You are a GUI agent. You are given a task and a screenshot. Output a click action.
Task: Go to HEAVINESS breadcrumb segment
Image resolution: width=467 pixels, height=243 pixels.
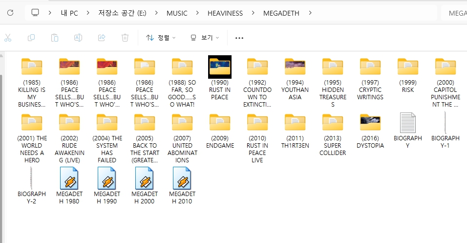(225, 13)
